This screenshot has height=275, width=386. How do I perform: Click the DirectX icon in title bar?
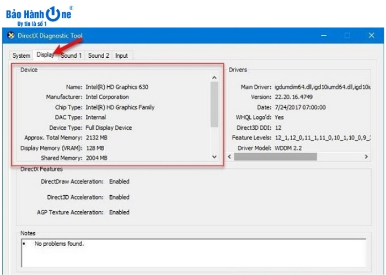coord(10,36)
